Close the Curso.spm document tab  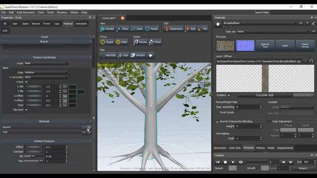tap(122, 18)
